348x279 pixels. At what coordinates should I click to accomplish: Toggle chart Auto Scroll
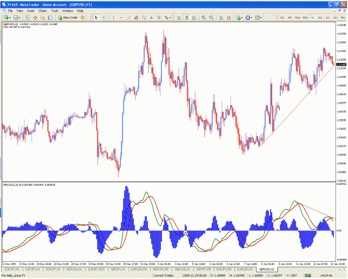pos(221,17)
